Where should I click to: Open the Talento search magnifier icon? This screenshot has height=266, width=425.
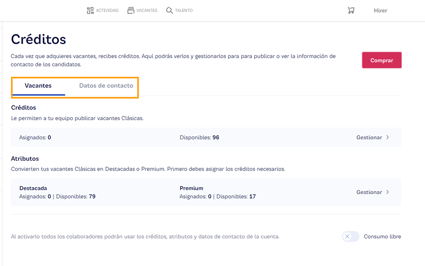pyautogui.click(x=169, y=10)
